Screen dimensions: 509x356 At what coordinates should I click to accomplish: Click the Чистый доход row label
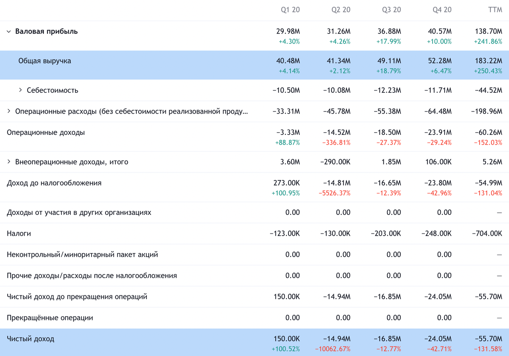click(x=31, y=339)
